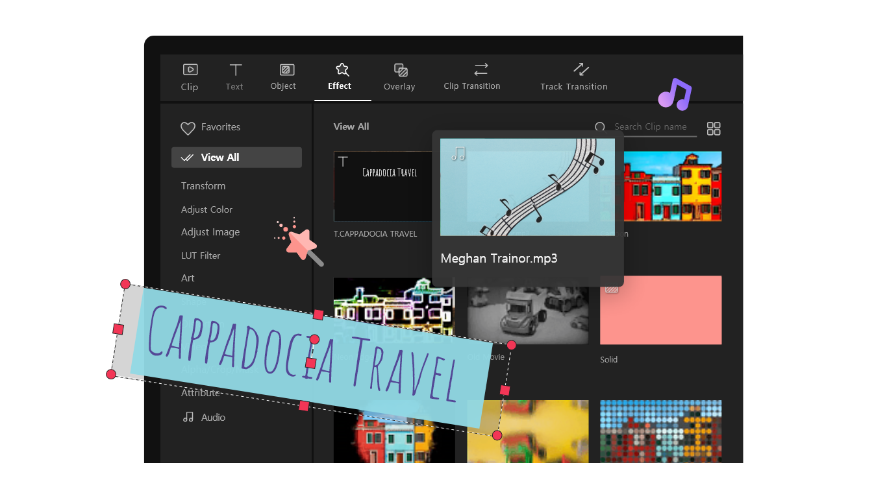Open the Transform category

pos(203,185)
